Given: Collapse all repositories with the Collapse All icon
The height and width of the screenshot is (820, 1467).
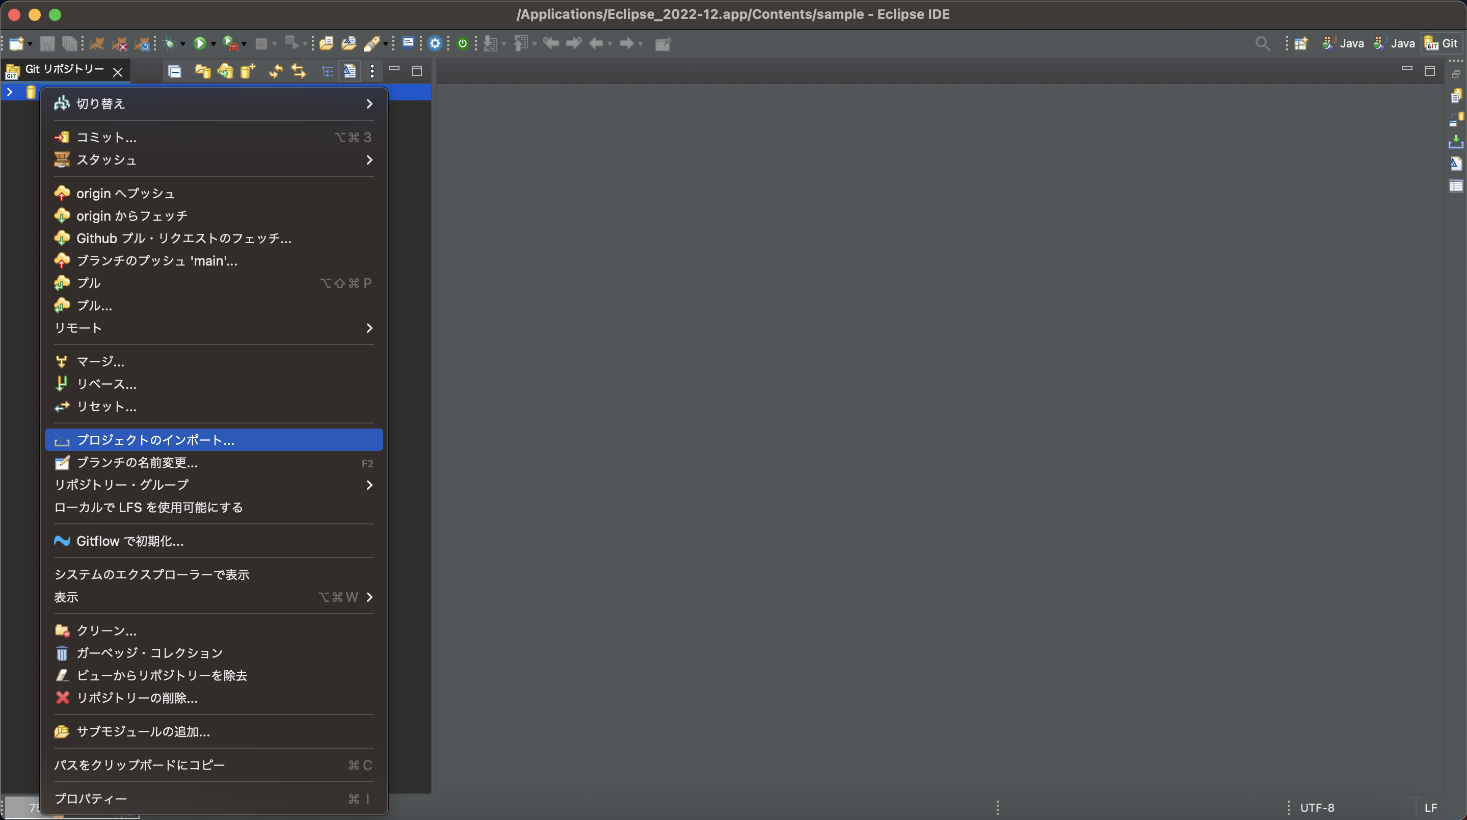Looking at the screenshot, I should tap(175, 71).
